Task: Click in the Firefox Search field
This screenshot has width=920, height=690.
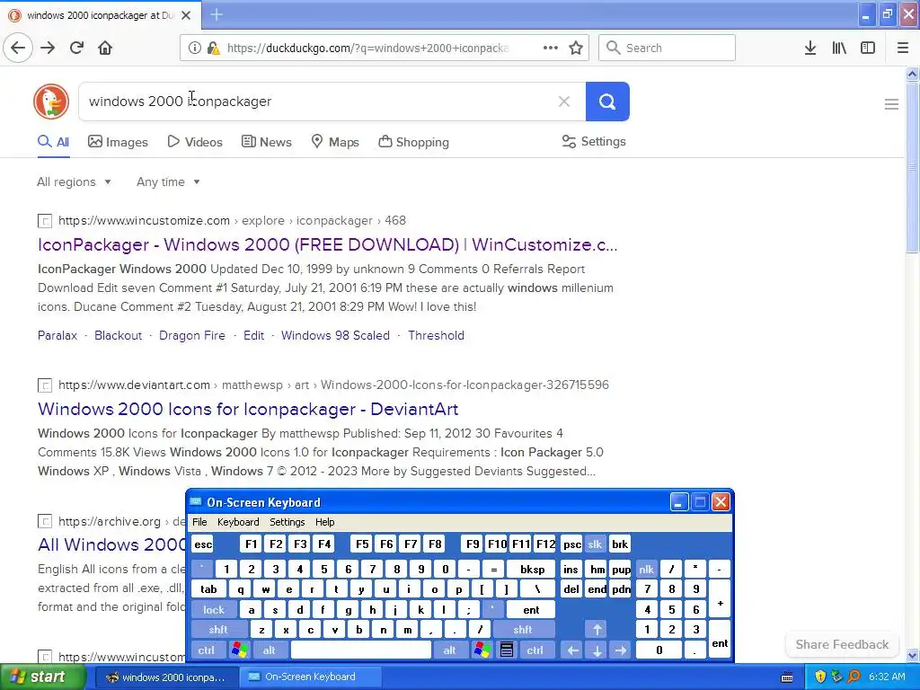Action: 667,48
